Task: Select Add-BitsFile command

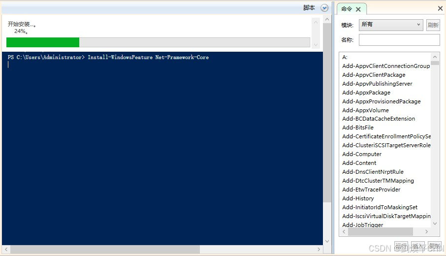Action: 357,128
